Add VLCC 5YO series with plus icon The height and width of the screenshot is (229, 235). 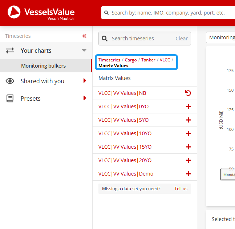[x=188, y=120]
